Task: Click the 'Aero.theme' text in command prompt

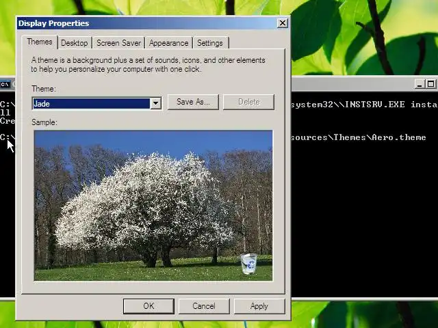Action: click(x=399, y=137)
